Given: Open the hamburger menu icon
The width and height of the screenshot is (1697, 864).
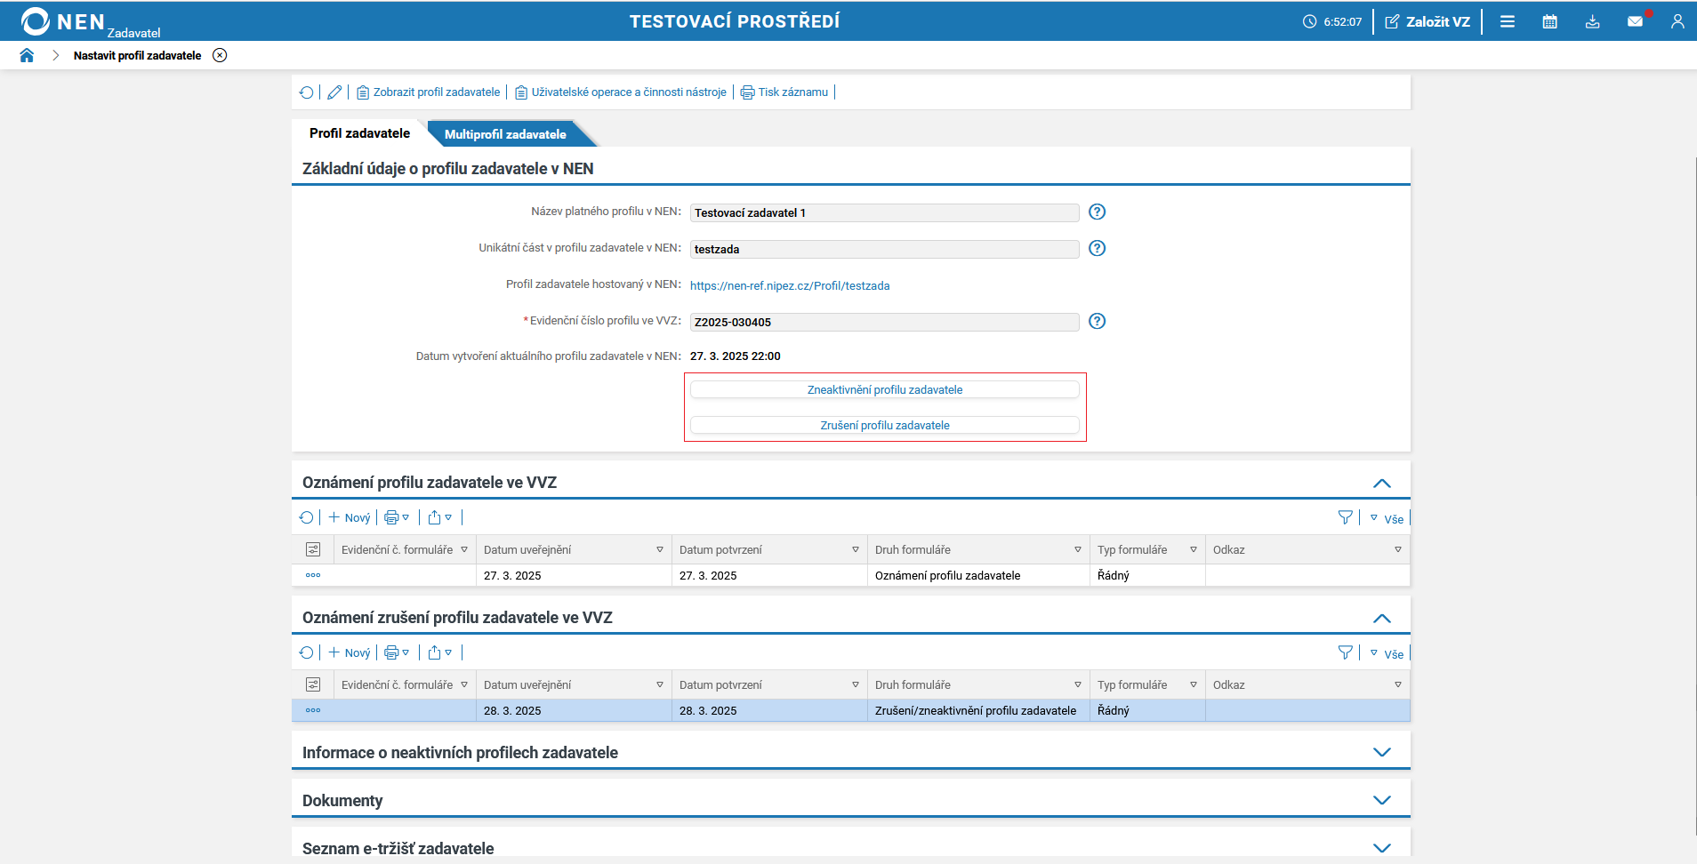Looking at the screenshot, I should [x=1507, y=21].
